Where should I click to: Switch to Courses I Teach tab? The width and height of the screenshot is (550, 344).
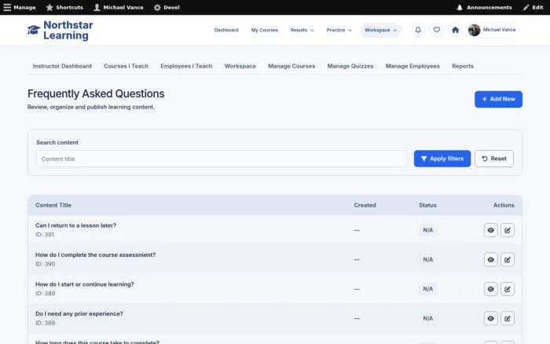pos(126,66)
